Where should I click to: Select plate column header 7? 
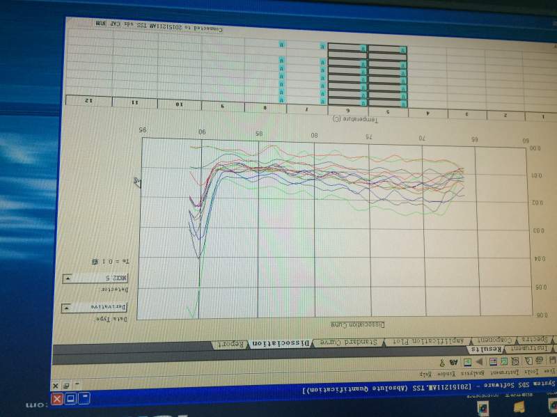click(307, 109)
